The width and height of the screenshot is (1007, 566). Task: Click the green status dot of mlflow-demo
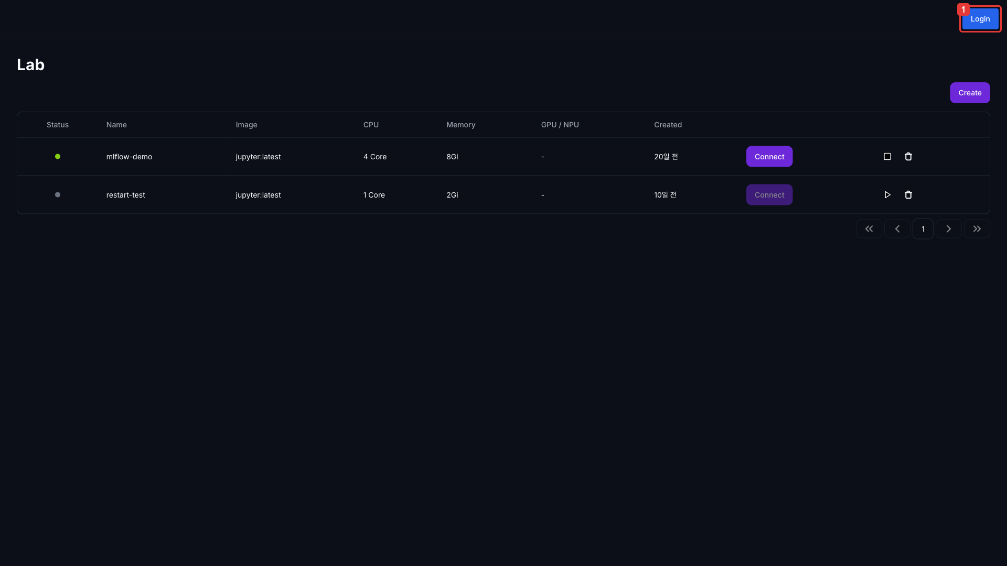pyautogui.click(x=58, y=157)
